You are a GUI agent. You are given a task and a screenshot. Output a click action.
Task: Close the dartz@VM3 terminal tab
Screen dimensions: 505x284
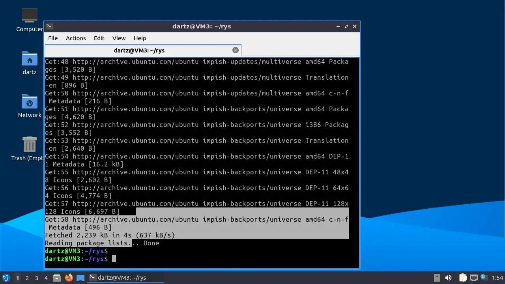click(236, 50)
